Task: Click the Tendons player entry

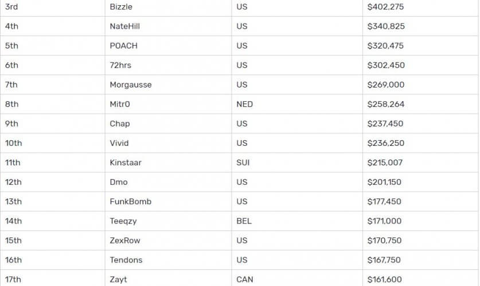Action: point(126,260)
